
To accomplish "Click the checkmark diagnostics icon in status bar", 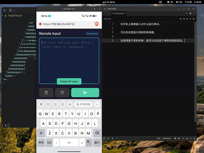I will click(x=117, y=138).
